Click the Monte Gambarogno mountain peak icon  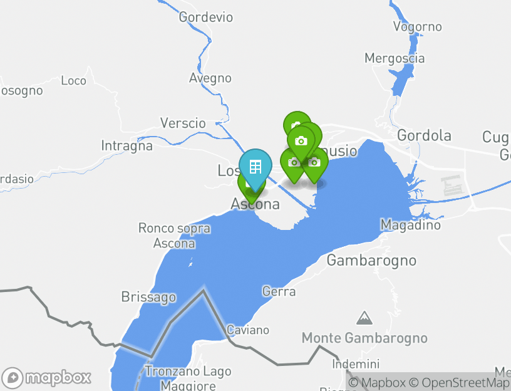(x=364, y=318)
